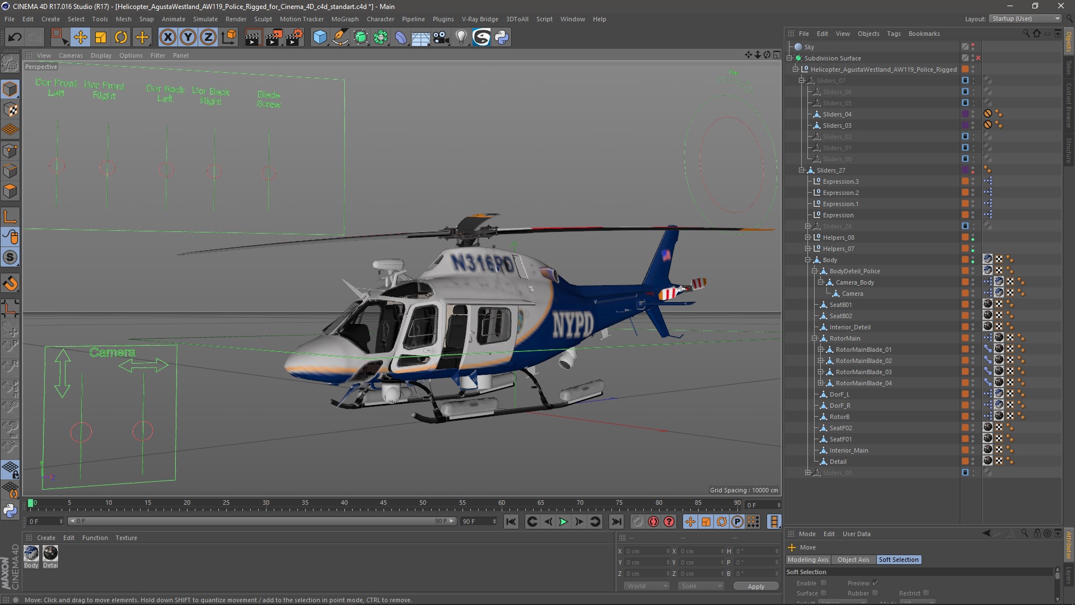This screenshot has height=605, width=1075.
Task: Select the Rotate tool icon
Action: (121, 38)
